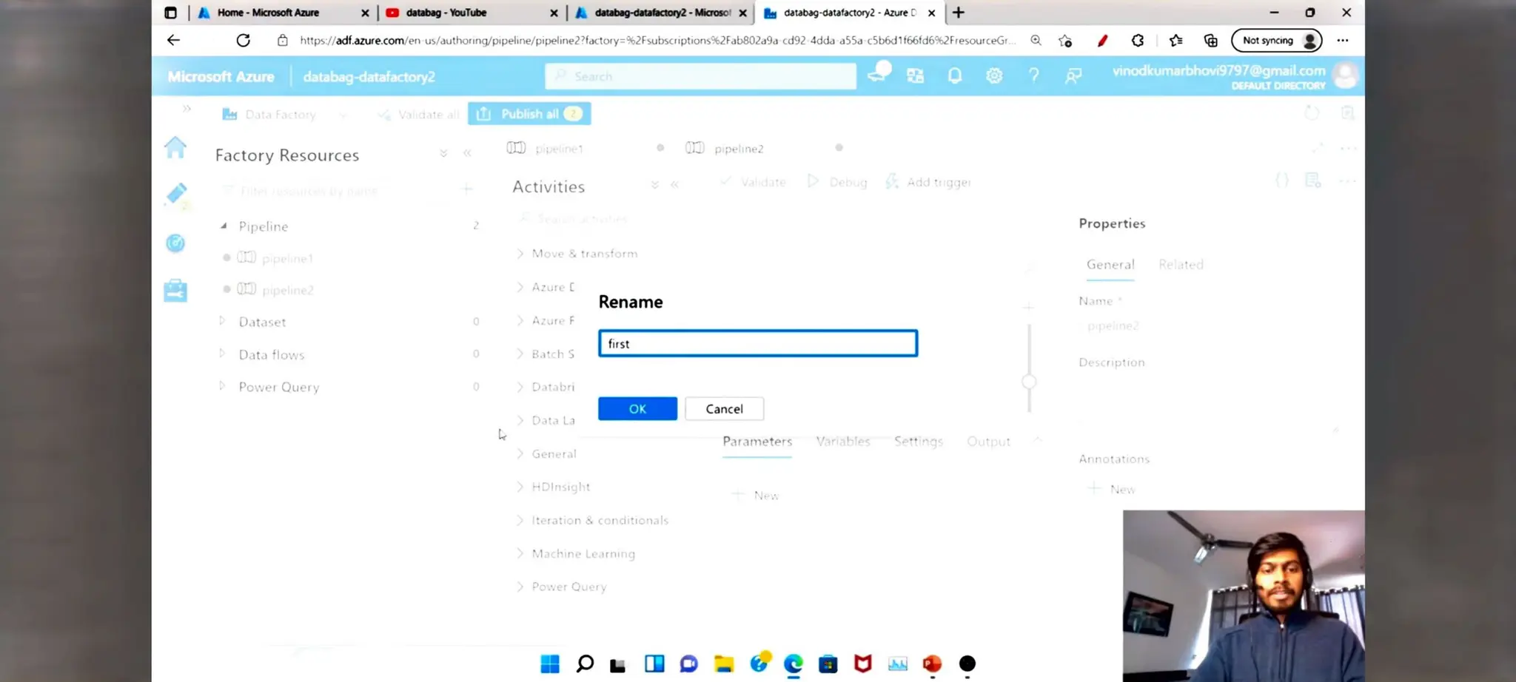Switch to Related properties tab
Screen dimensions: 1516x682
tap(1181, 264)
